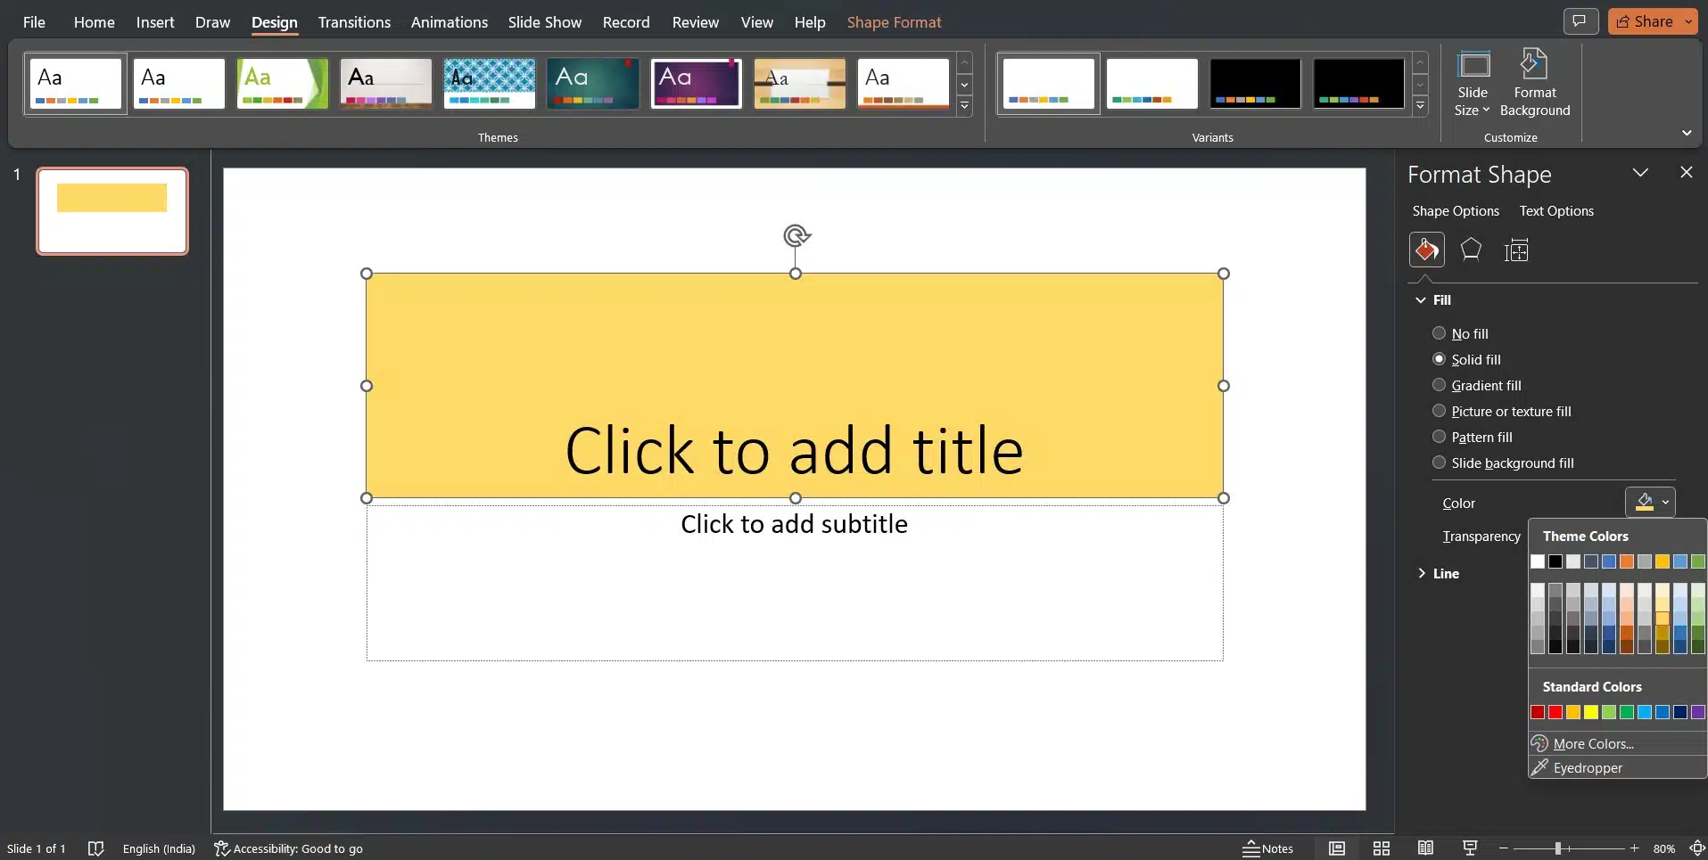
Task: Select the Effects pentagon icon in Format Shape
Action: 1472,250
